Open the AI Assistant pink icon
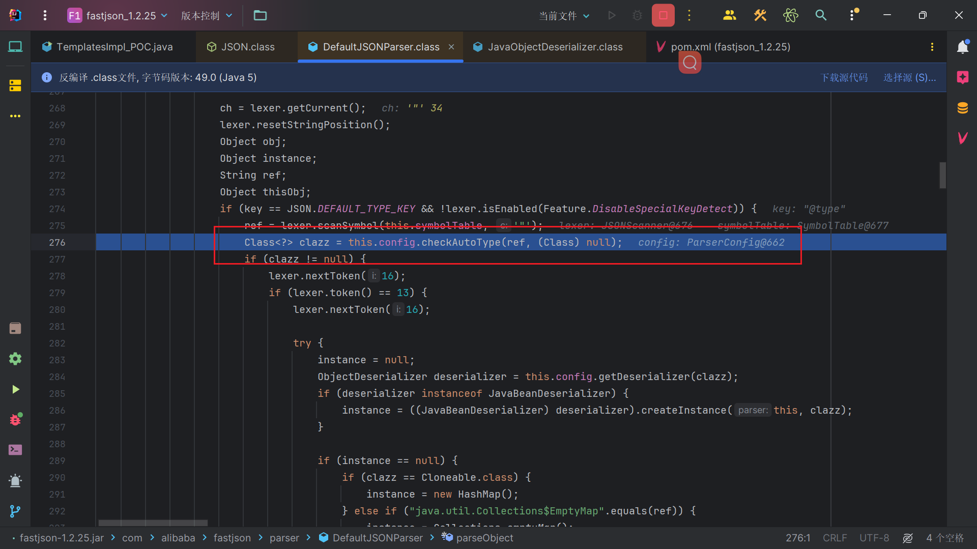This screenshot has height=549, width=977. point(962,77)
